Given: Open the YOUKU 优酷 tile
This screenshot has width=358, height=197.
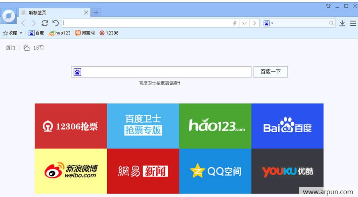Looking at the screenshot, I should click(x=287, y=171).
